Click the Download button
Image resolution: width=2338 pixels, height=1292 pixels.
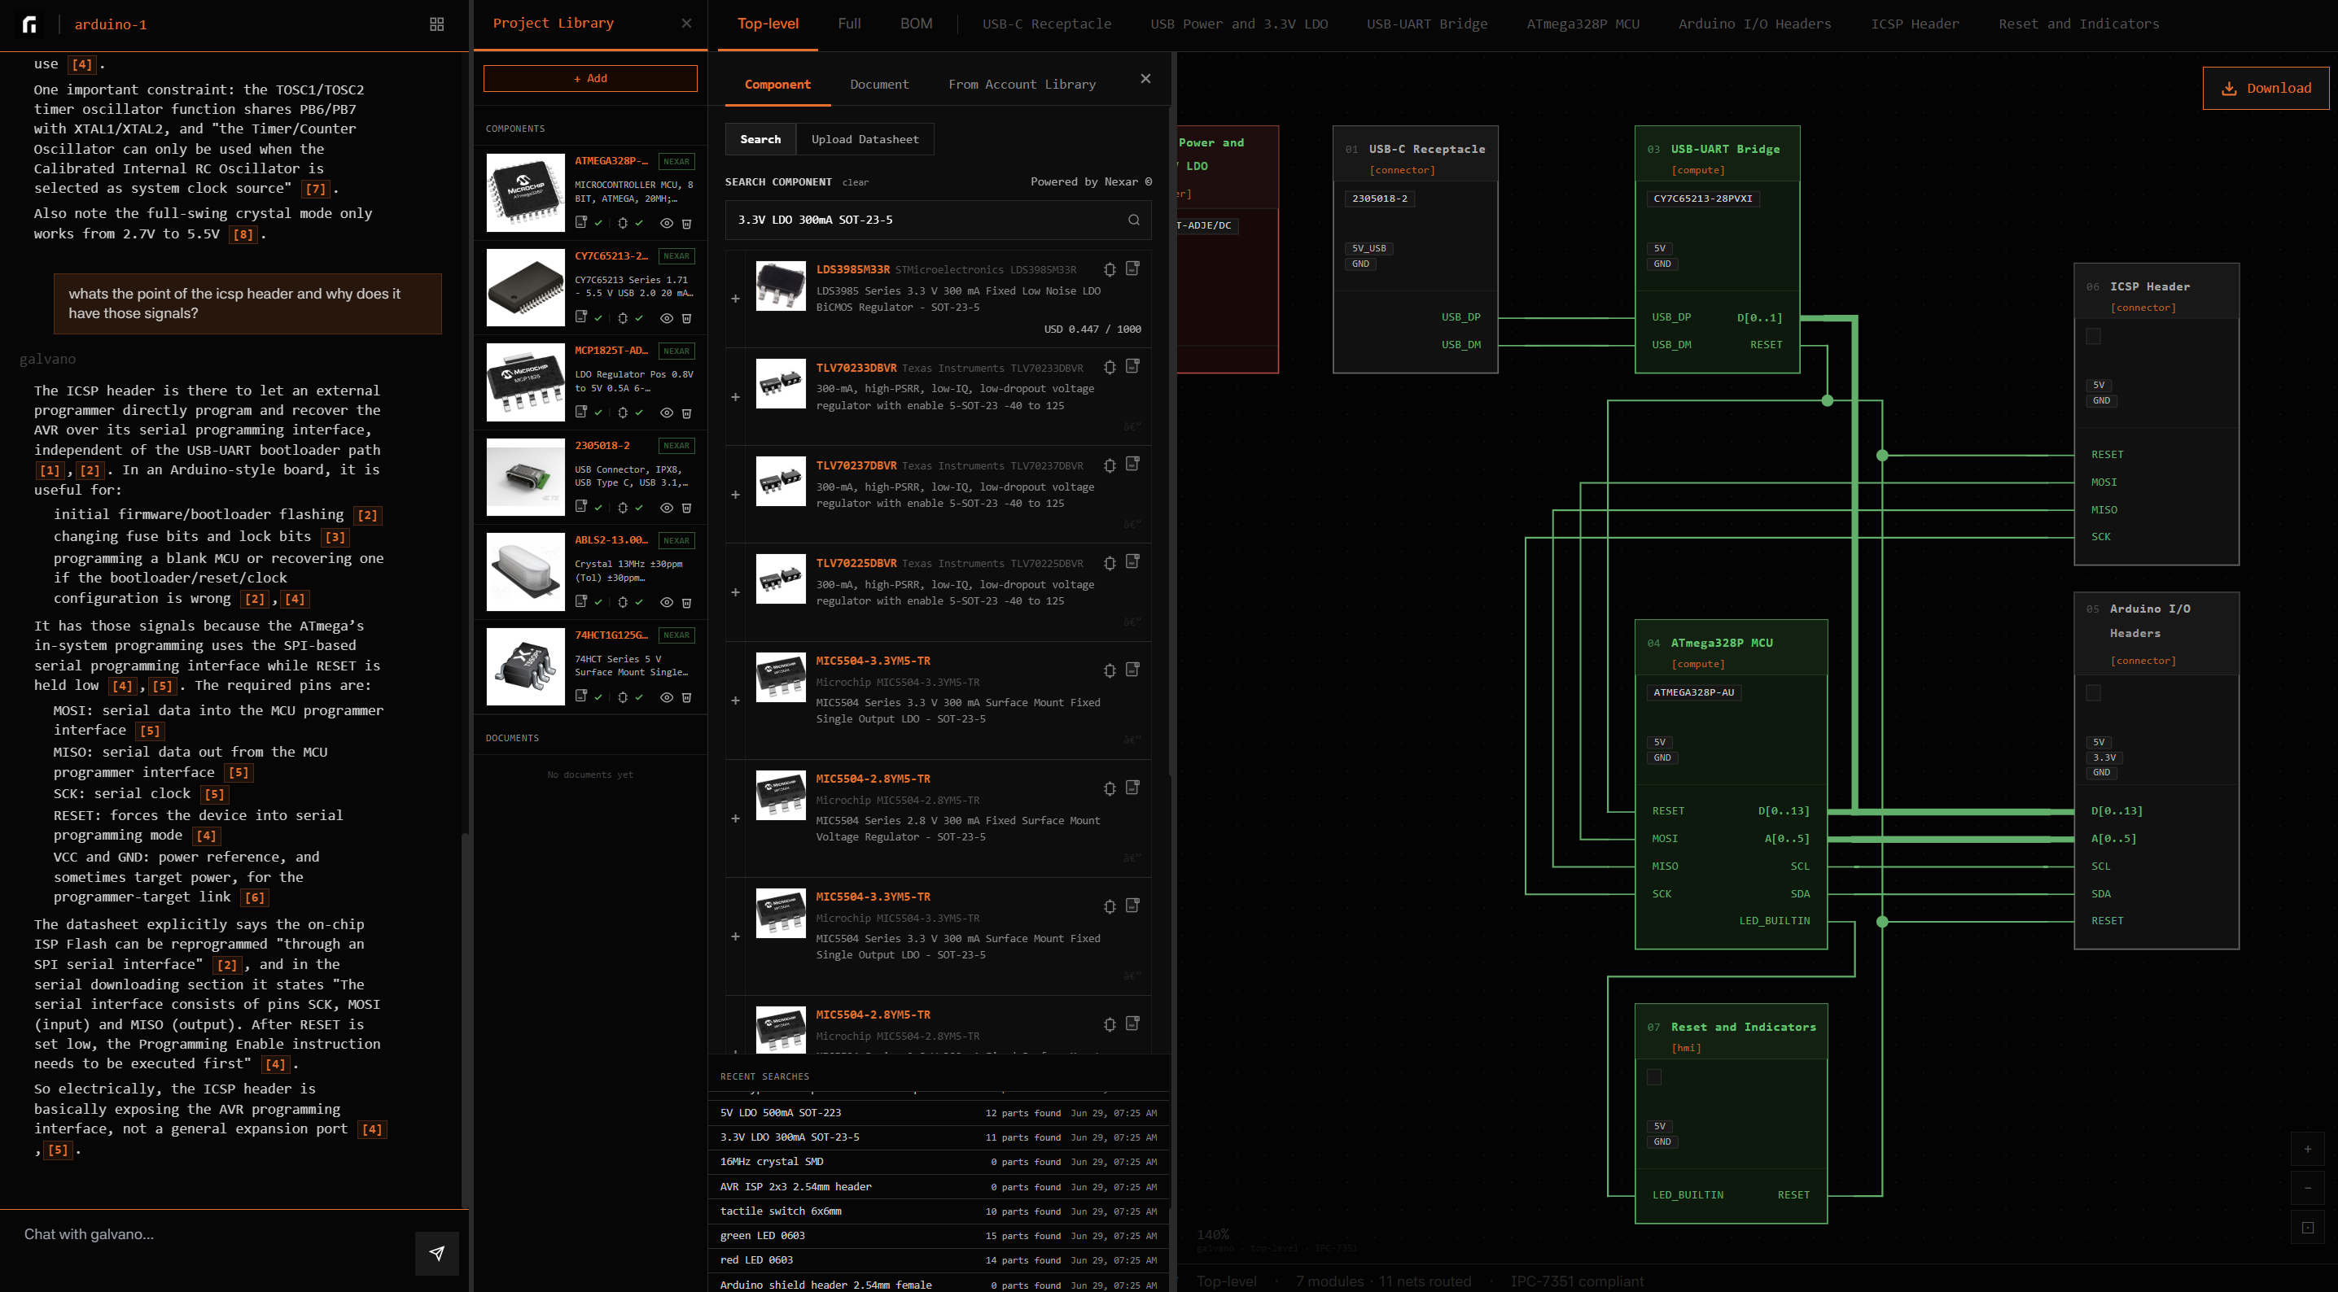(x=2266, y=88)
